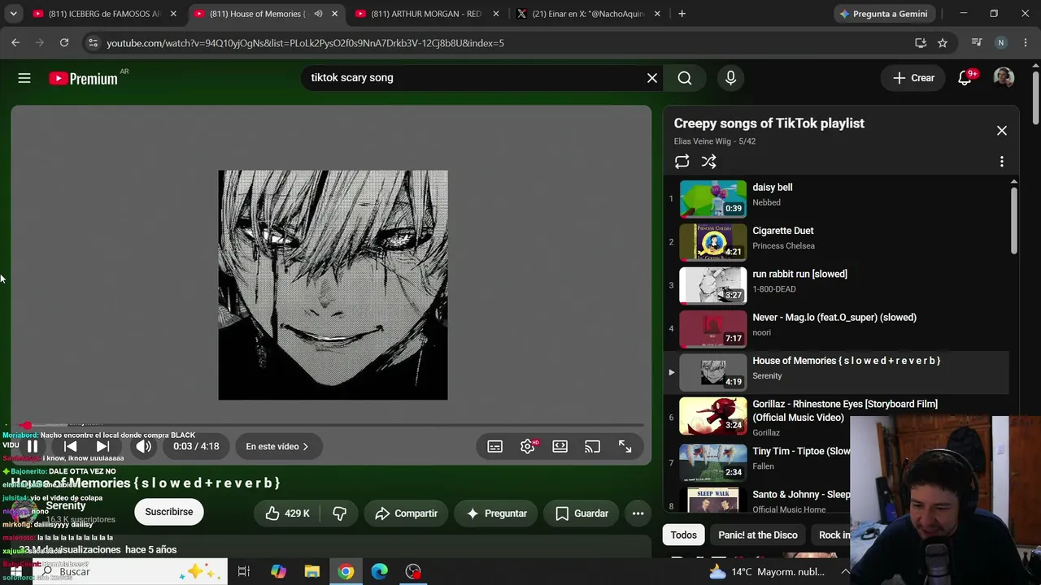Open the Preguntar AI button
This screenshot has width=1041, height=585.
496,513
